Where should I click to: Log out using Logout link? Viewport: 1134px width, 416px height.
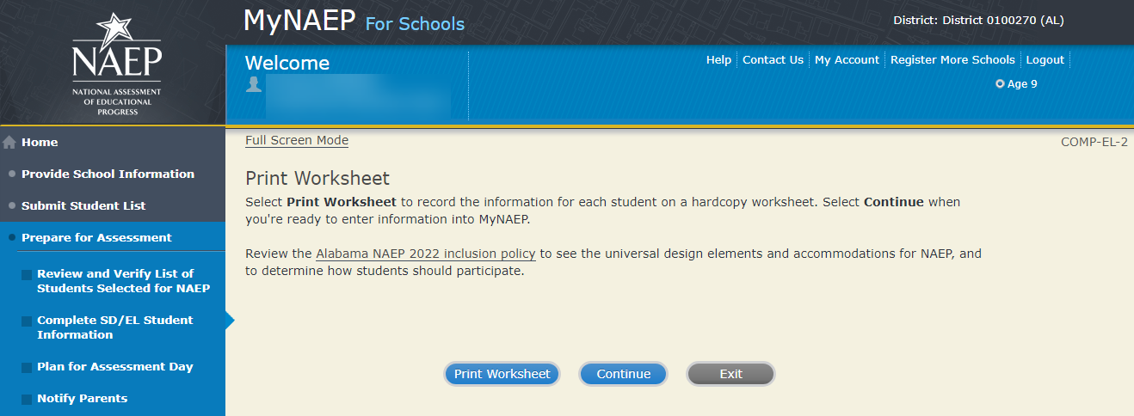coord(1045,60)
